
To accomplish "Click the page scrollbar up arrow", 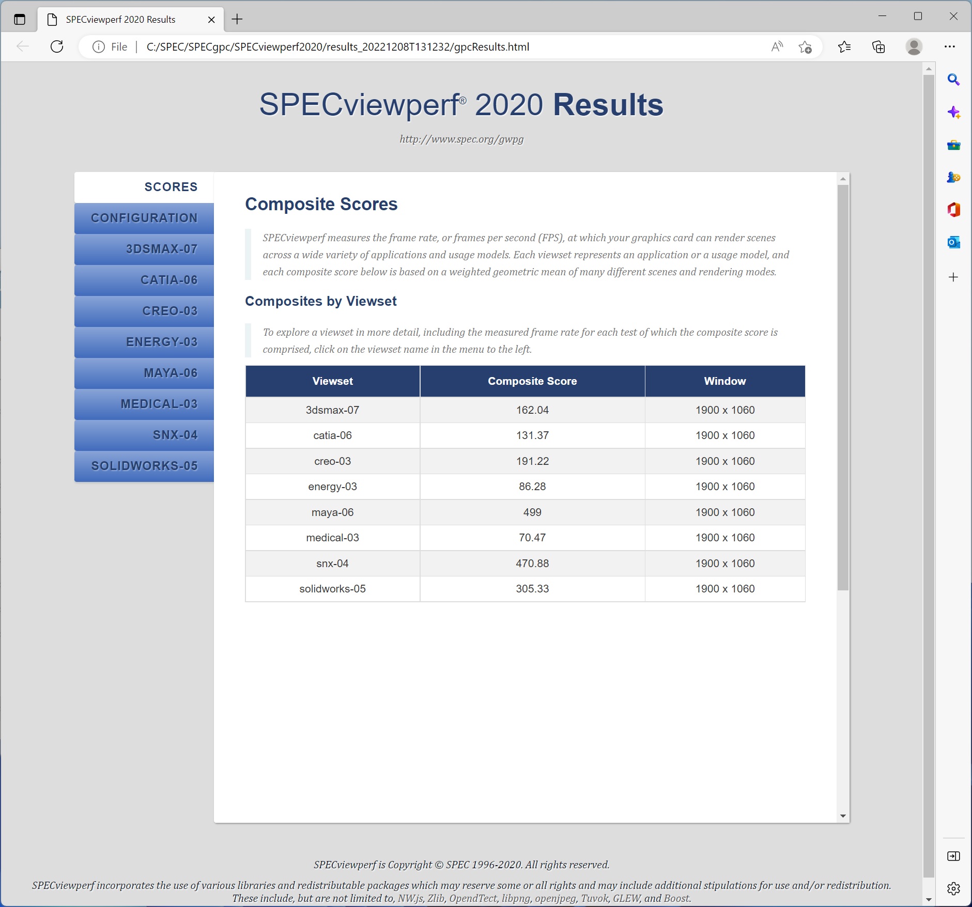I will 929,69.
